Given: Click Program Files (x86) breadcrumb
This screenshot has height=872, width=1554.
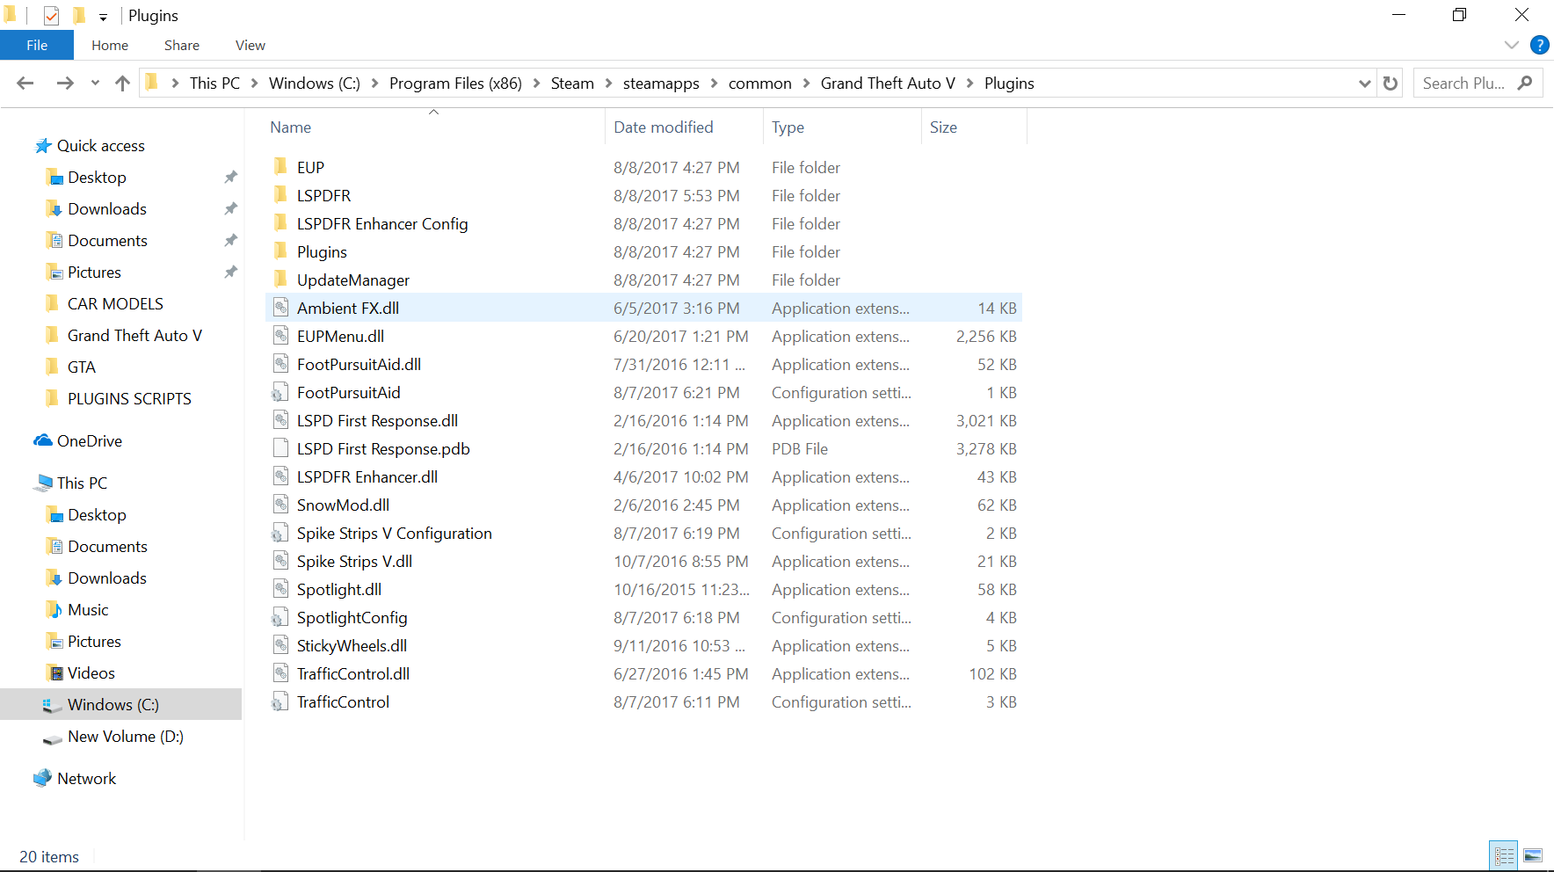Looking at the screenshot, I should (x=455, y=84).
